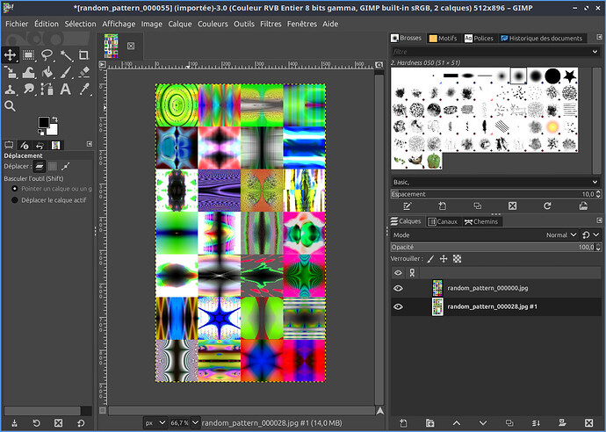Open brush as image

[x=583, y=206]
